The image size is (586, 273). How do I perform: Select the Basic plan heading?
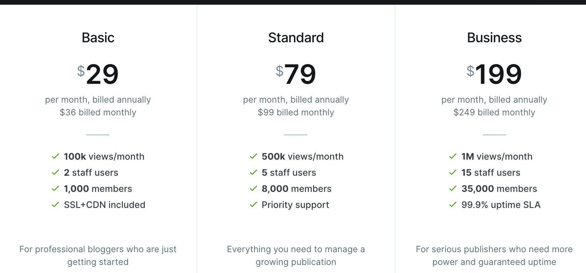[98, 38]
